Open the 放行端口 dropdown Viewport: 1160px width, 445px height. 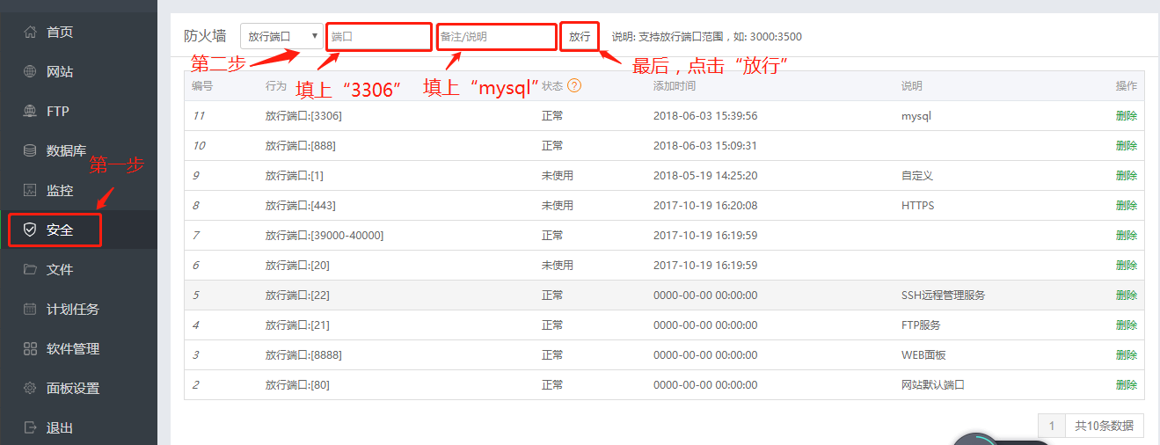coord(281,36)
